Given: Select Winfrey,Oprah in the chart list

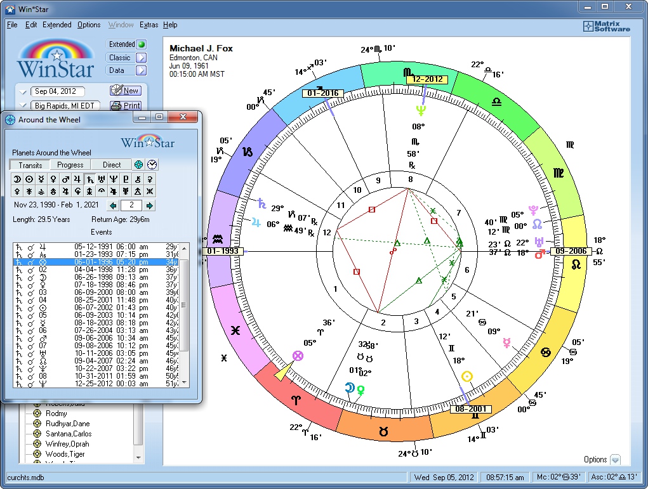Looking at the screenshot, I should [67, 444].
